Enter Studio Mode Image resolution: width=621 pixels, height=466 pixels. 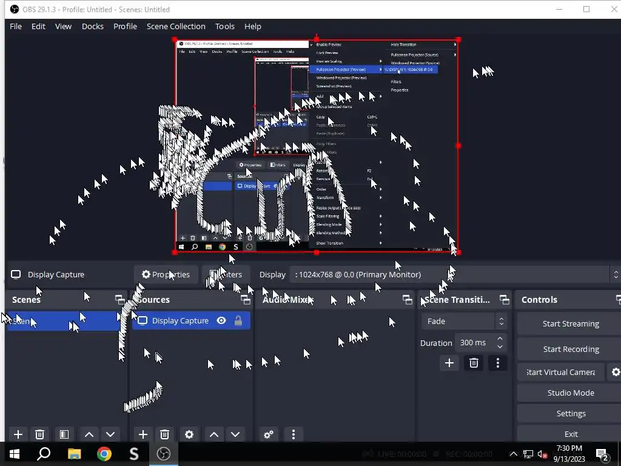coord(571,393)
